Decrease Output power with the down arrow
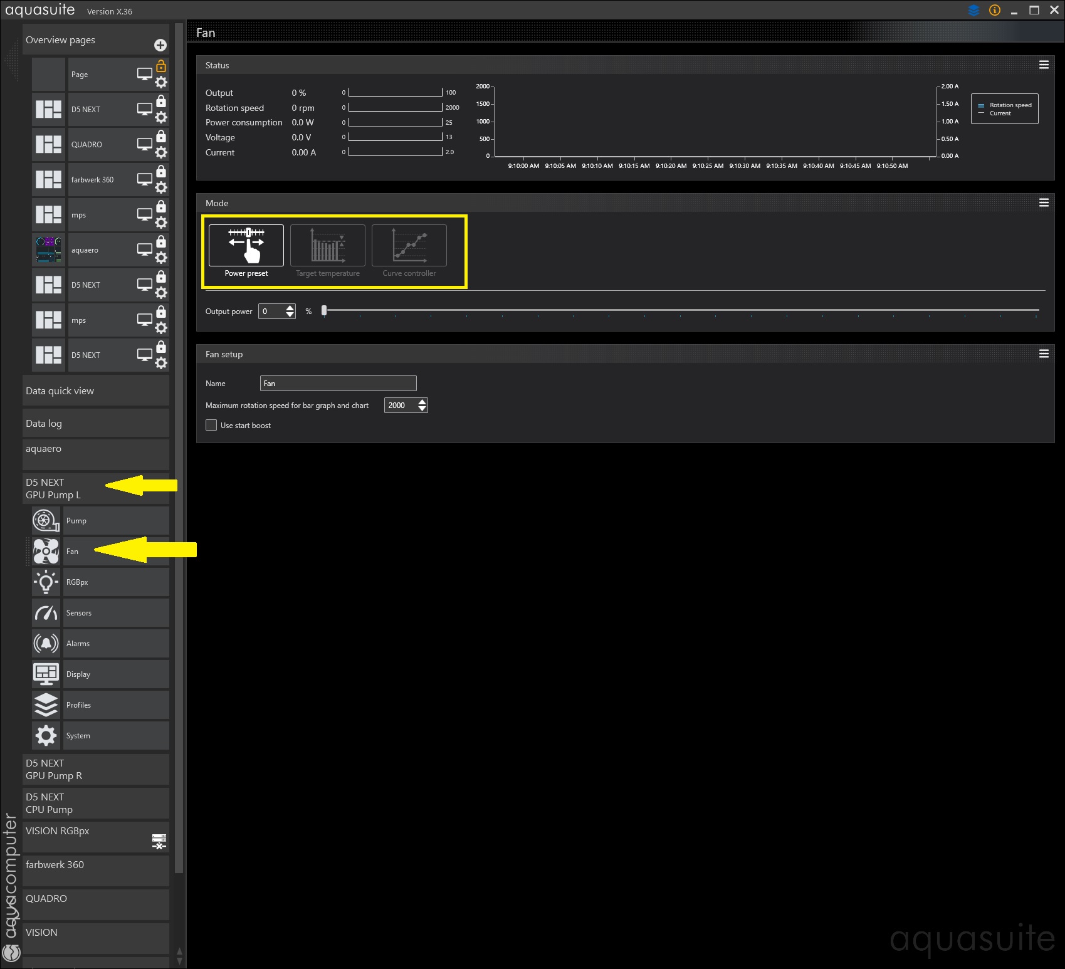Screen dimensions: 1065x969 290,315
